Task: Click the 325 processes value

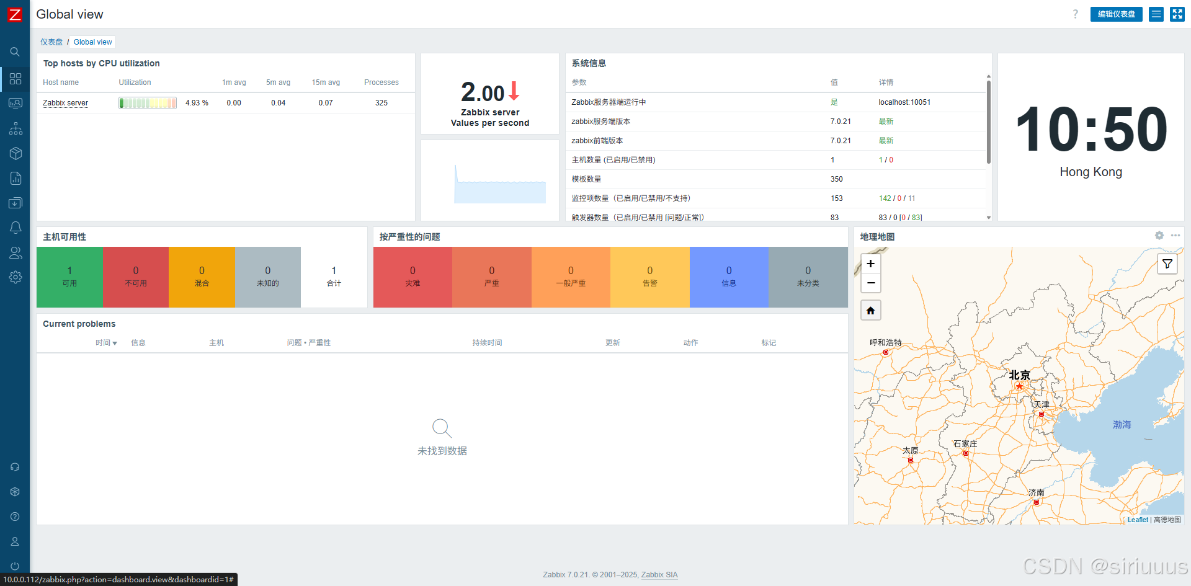Action: tap(381, 103)
